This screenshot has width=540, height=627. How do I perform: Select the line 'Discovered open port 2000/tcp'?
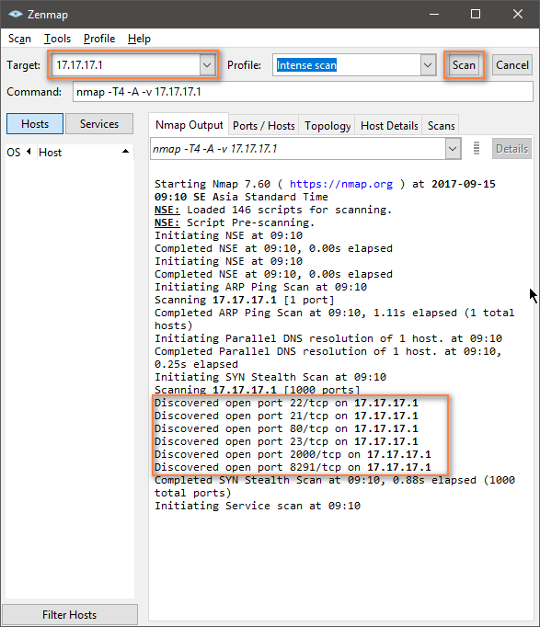point(293,454)
